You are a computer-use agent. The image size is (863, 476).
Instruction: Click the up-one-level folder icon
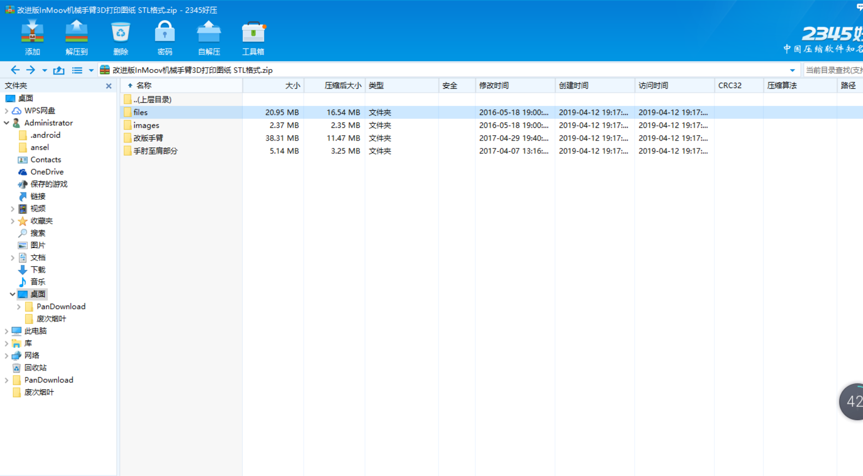pos(59,70)
